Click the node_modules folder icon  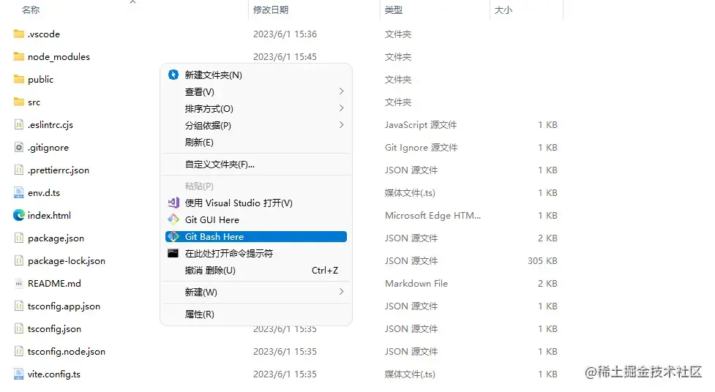19,56
